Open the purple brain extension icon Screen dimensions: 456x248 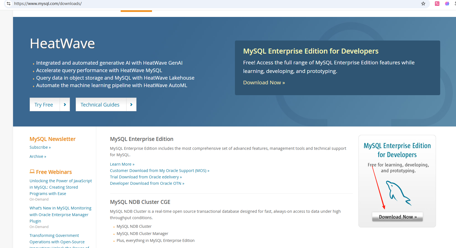click(x=447, y=4)
